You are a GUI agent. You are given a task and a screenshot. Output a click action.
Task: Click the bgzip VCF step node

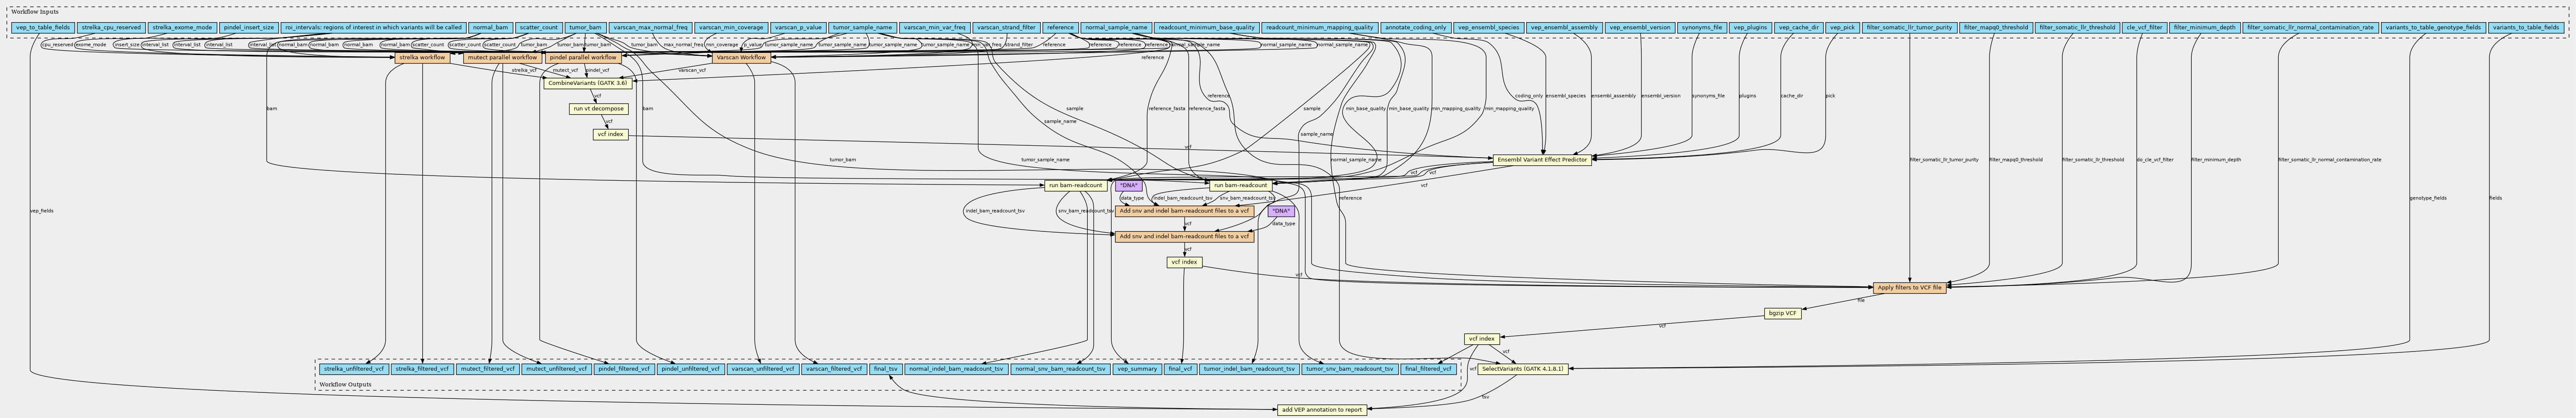point(1782,313)
